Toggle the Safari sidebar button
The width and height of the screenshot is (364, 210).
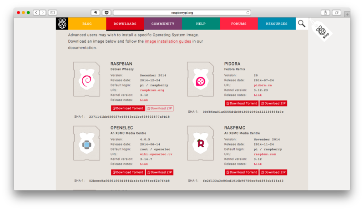tap(53, 13)
